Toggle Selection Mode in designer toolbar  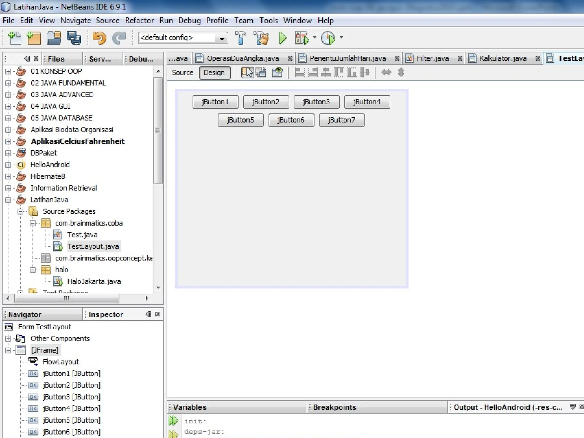click(x=247, y=73)
